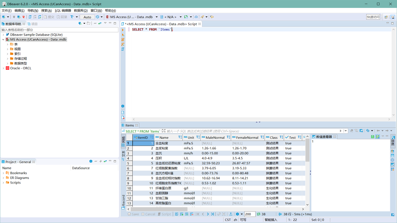Click the dashboard cloud toolbar icon
This screenshot has width=397, height=223.
pyautogui.click(x=196, y=17)
